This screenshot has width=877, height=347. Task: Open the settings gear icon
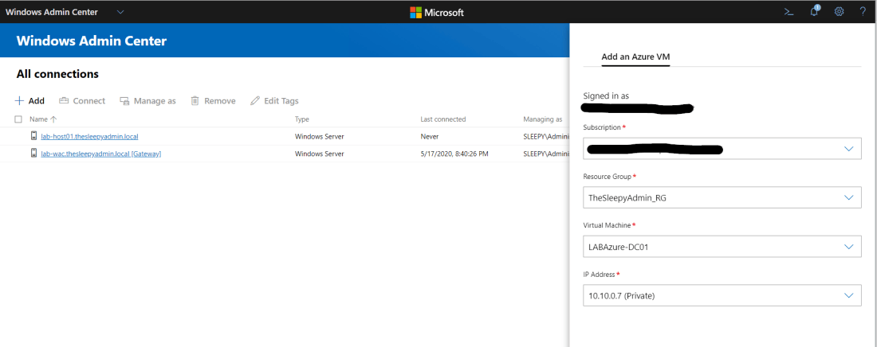click(x=839, y=12)
